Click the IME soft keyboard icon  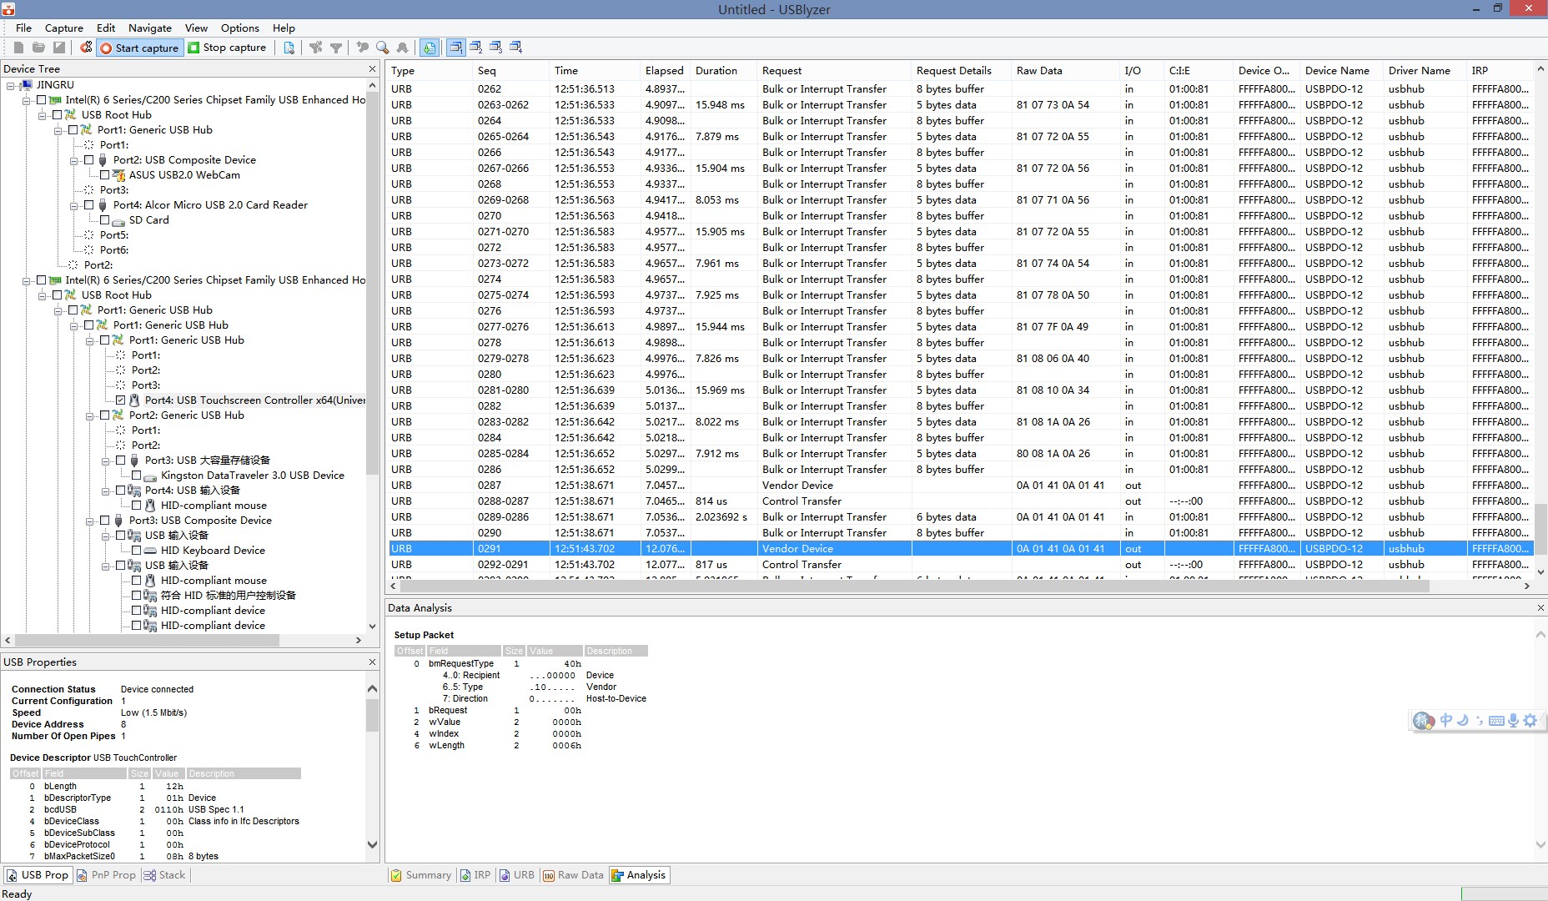click(1496, 720)
